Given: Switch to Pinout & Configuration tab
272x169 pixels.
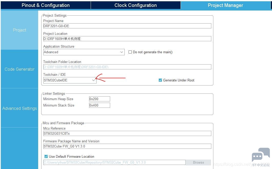Looking at the screenshot, I should click(x=46, y=5).
